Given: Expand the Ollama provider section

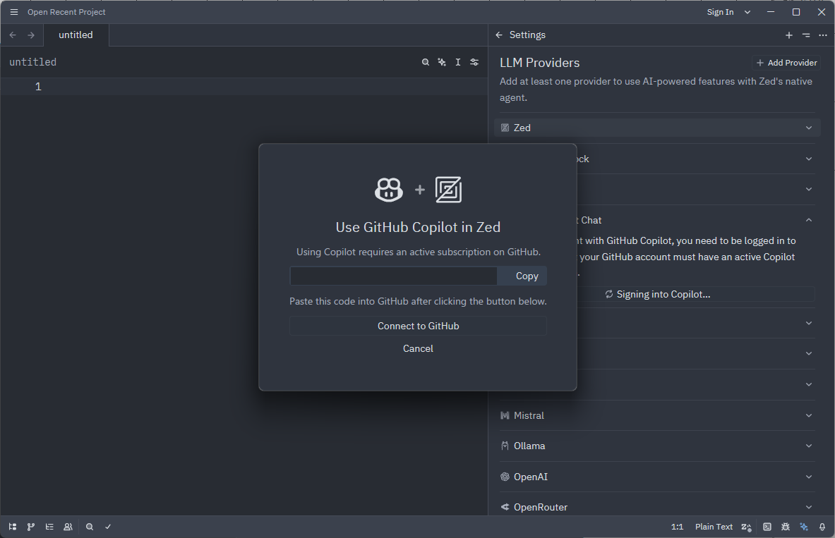Looking at the screenshot, I should [656, 446].
